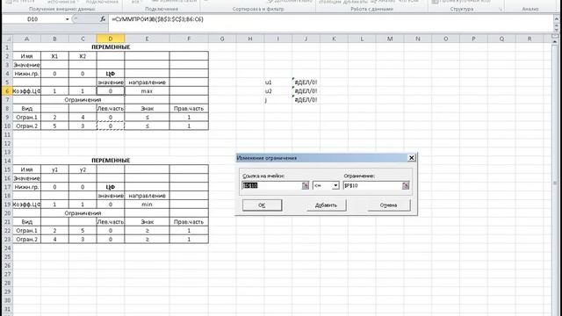Click the constraint field range picker icon
The height and width of the screenshot is (316, 562).
[406, 185]
